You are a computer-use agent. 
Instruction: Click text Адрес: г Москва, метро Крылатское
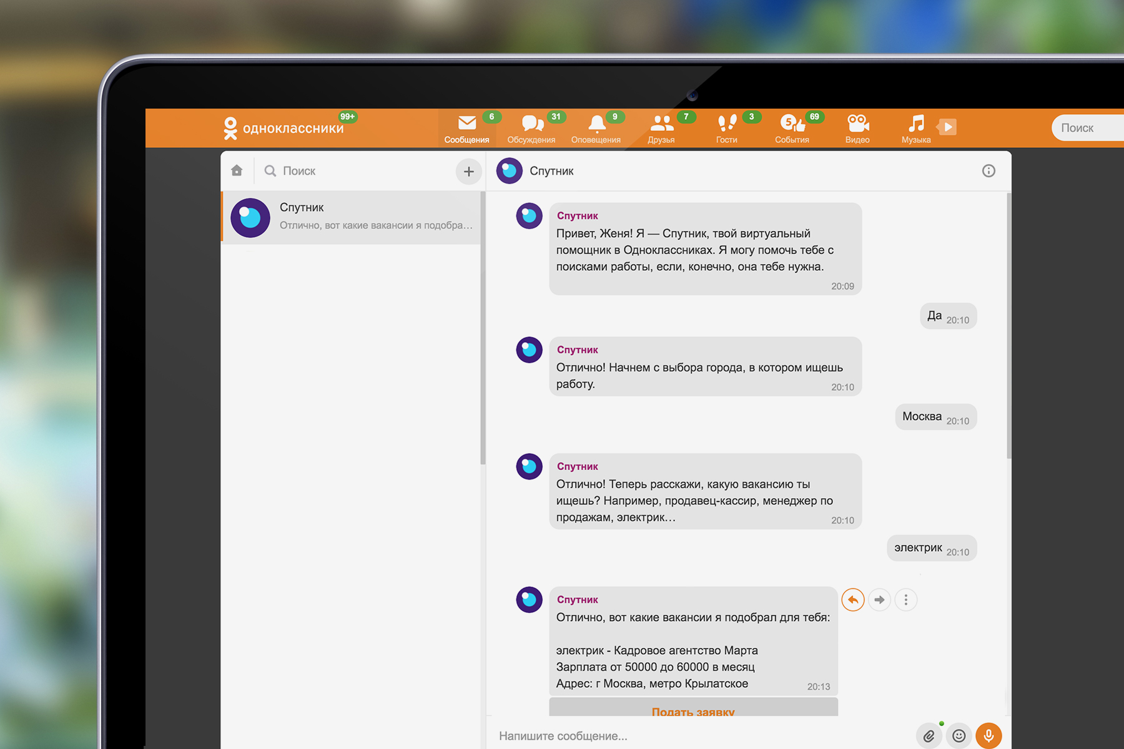(652, 683)
